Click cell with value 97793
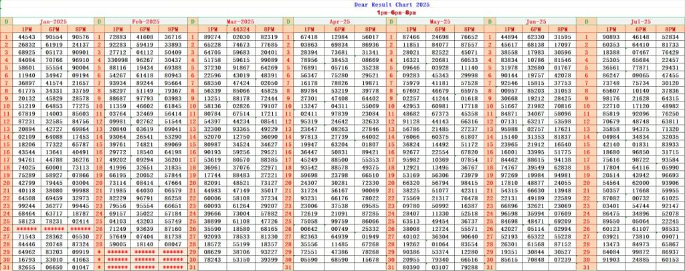Screen dimensions: 685x271 [x=145, y=98]
